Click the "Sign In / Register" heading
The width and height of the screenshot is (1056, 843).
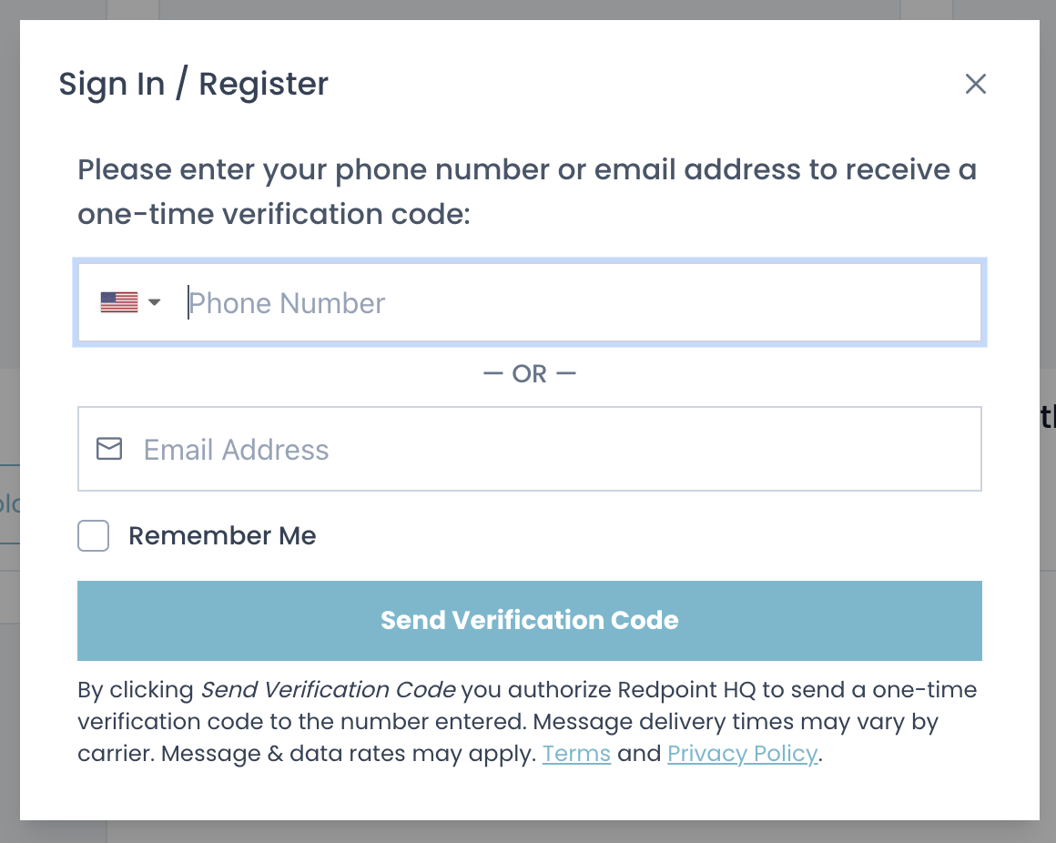point(193,84)
